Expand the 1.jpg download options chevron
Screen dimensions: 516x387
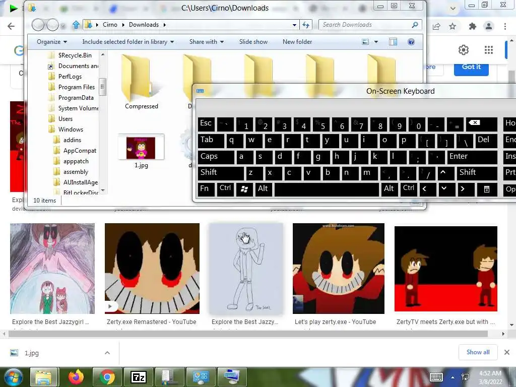pyautogui.click(x=107, y=353)
